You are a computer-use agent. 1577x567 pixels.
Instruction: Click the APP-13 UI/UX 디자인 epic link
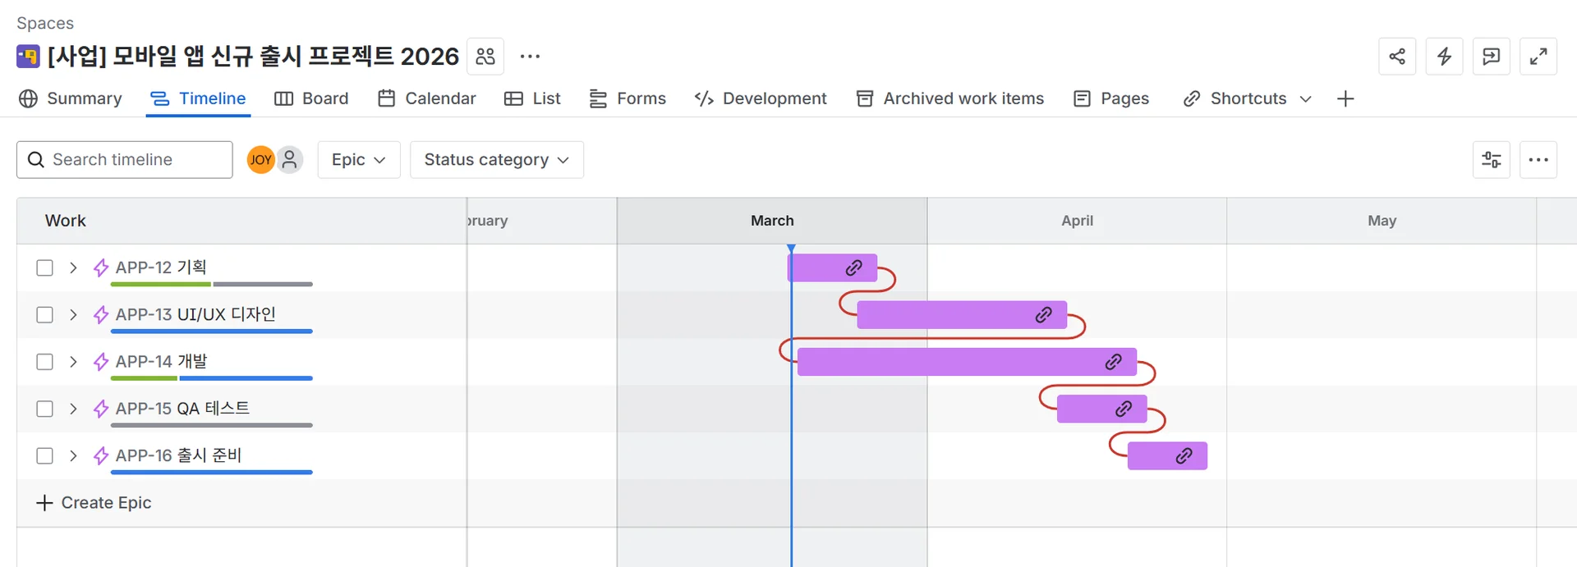[x=195, y=315]
